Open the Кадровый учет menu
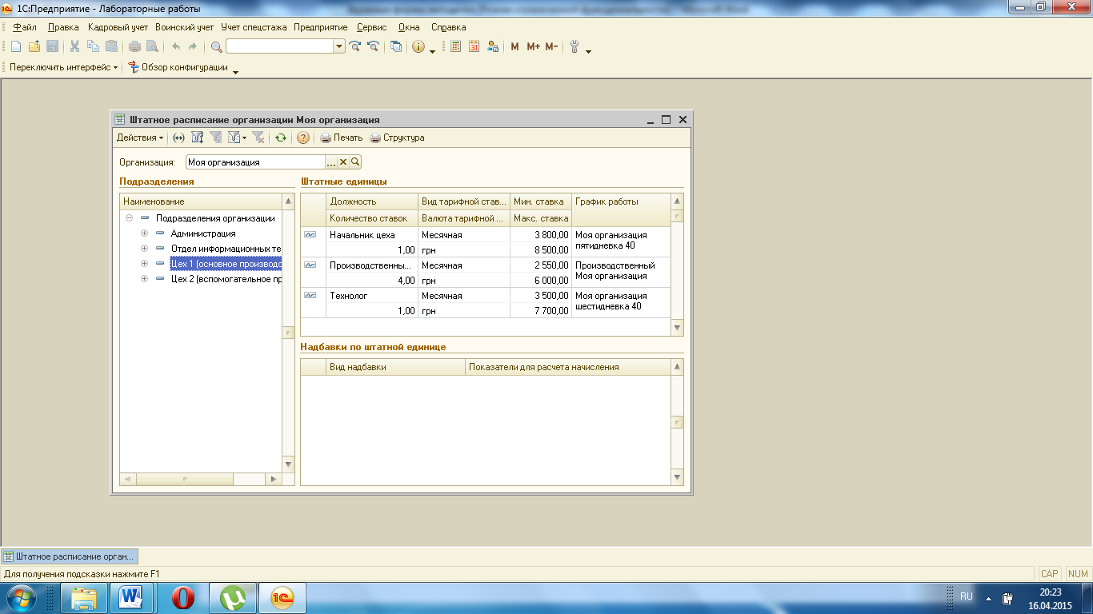This screenshot has width=1093, height=614. 118,27
